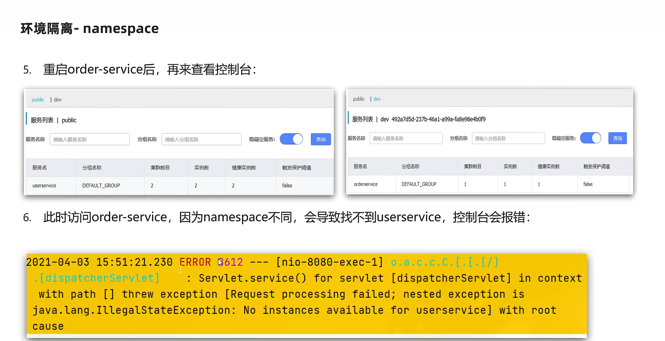Select the dev namespace tab in left panel
The height and width of the screenshot is (341, 665).
pyautogui.click(x=58, y=100)
